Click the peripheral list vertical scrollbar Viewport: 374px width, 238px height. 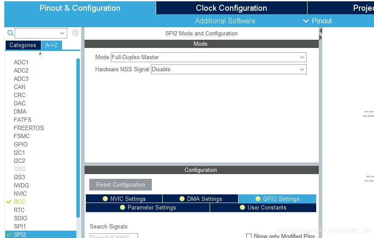click(78, 138)
